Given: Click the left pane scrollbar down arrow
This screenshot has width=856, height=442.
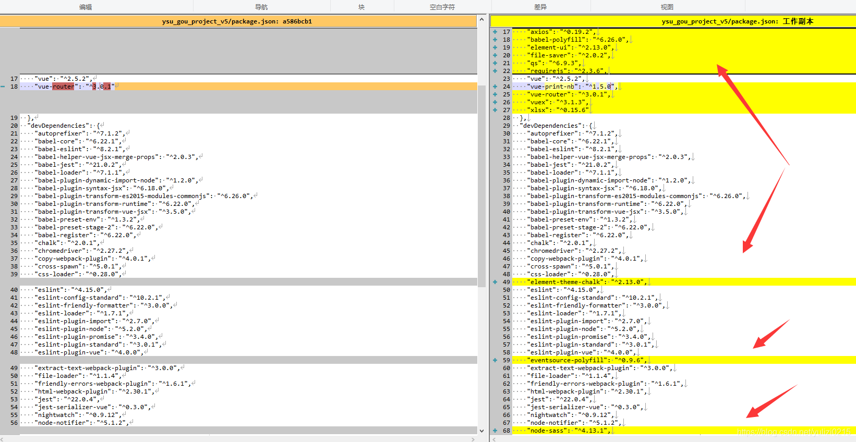Looking at the screenshot, I should pos(481,431).
